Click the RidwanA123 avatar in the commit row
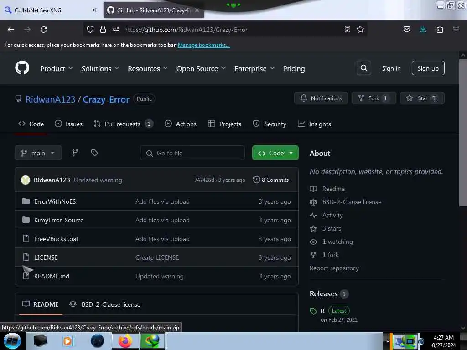The image size is (467, 350). [26, 180]
